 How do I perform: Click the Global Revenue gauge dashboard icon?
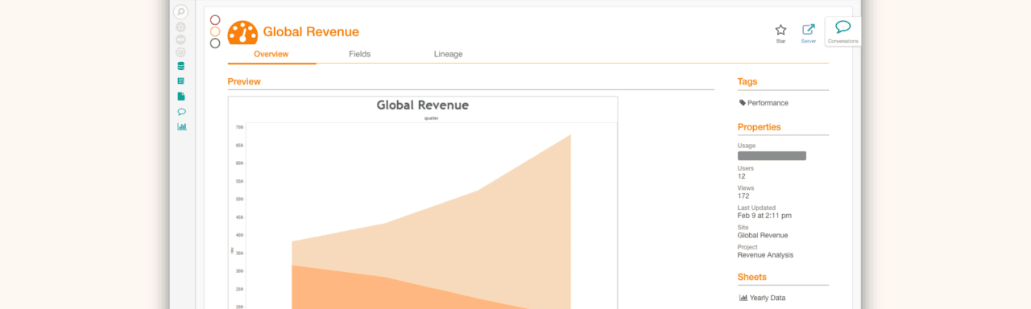tap(242, 32)
